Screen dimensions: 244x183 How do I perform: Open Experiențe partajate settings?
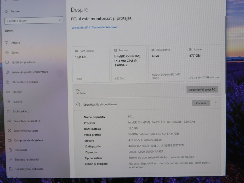(x=26, y=131)
